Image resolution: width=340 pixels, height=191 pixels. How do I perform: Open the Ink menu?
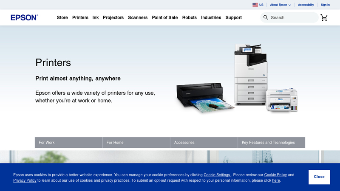point(95,17)
